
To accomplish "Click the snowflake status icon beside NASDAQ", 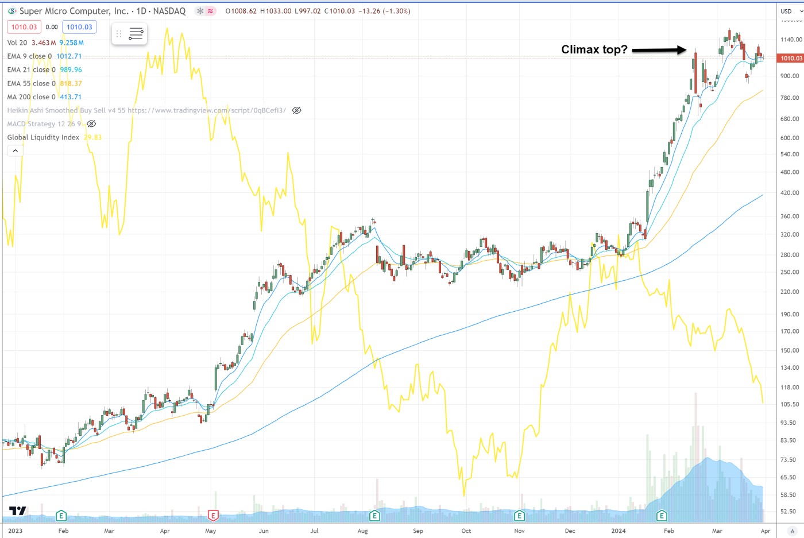I will point(200,11).
